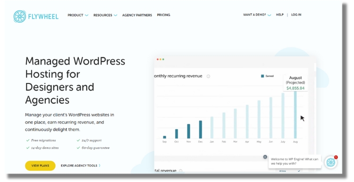This screenshot has height=182, width=354.
Task: Click the green dot in mock window
Action: 163,59
